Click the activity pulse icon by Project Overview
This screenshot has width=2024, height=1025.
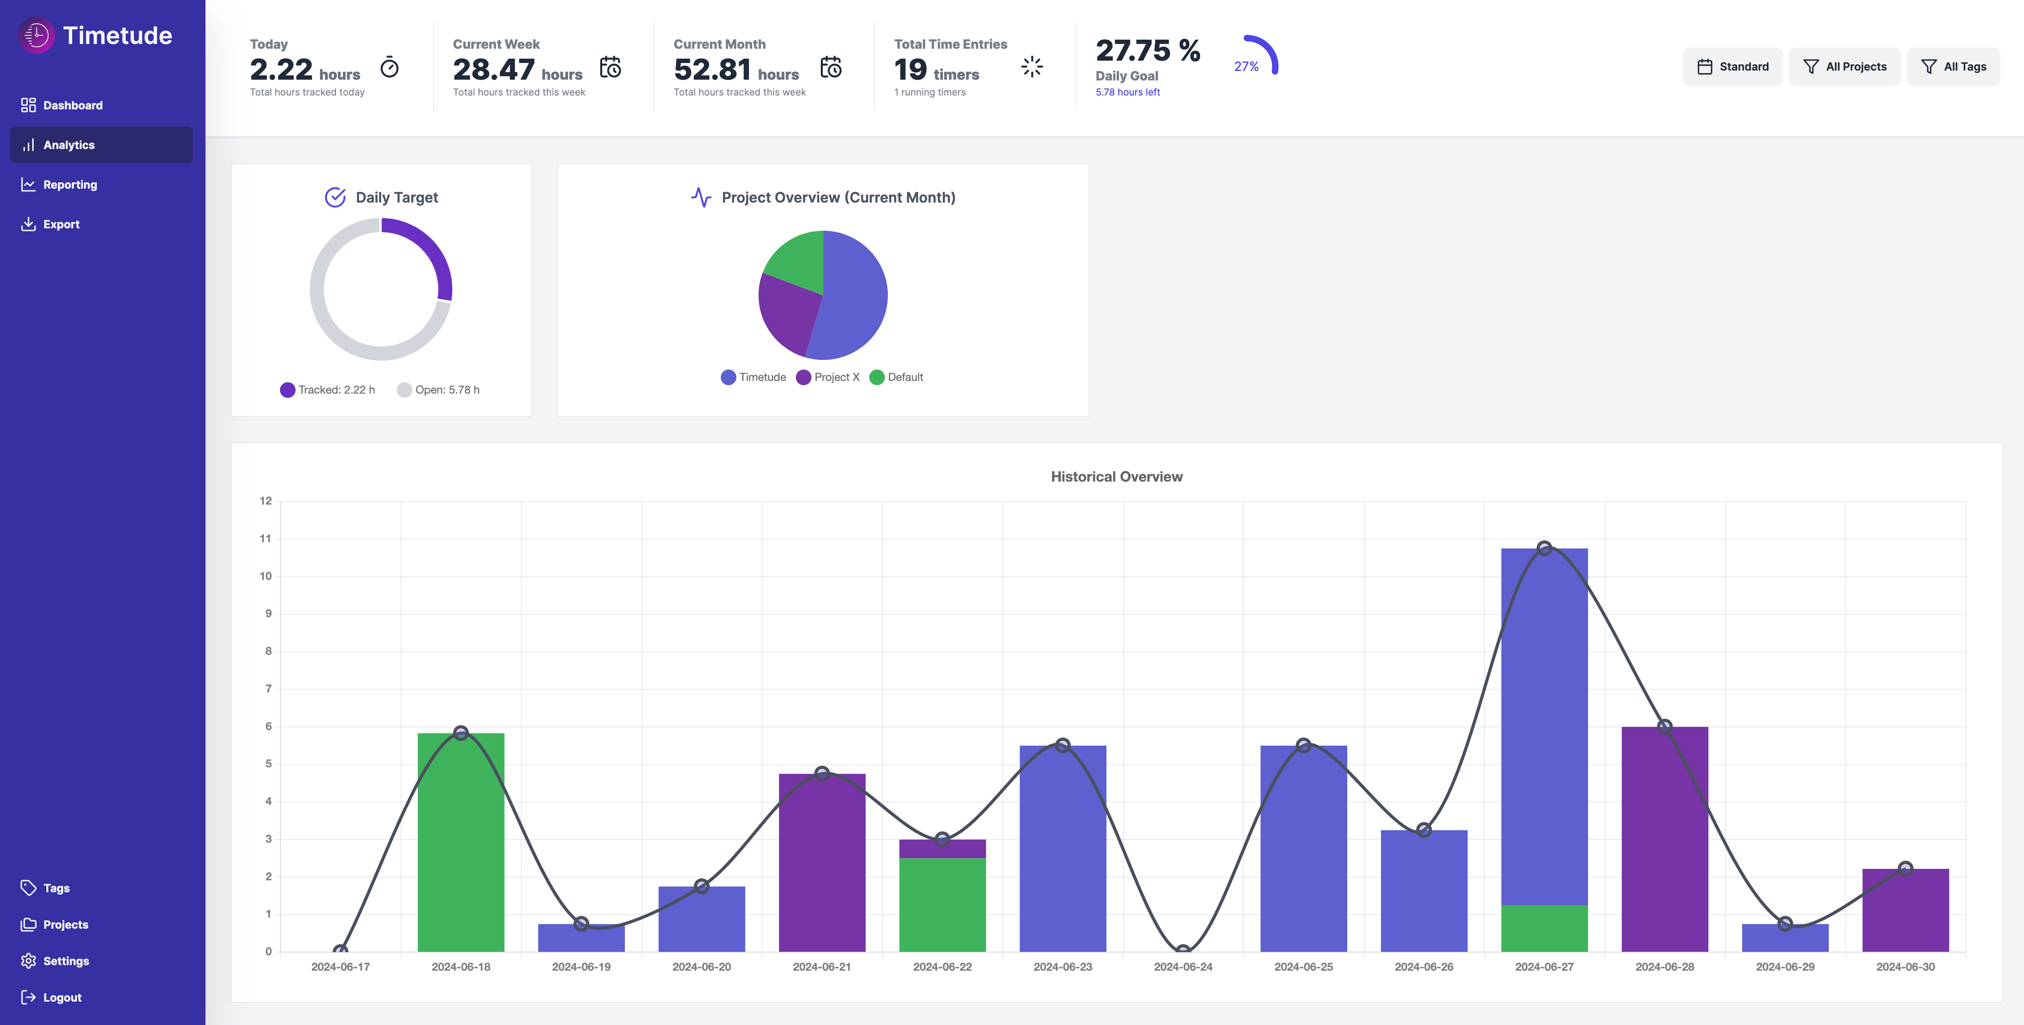[701, 197]
